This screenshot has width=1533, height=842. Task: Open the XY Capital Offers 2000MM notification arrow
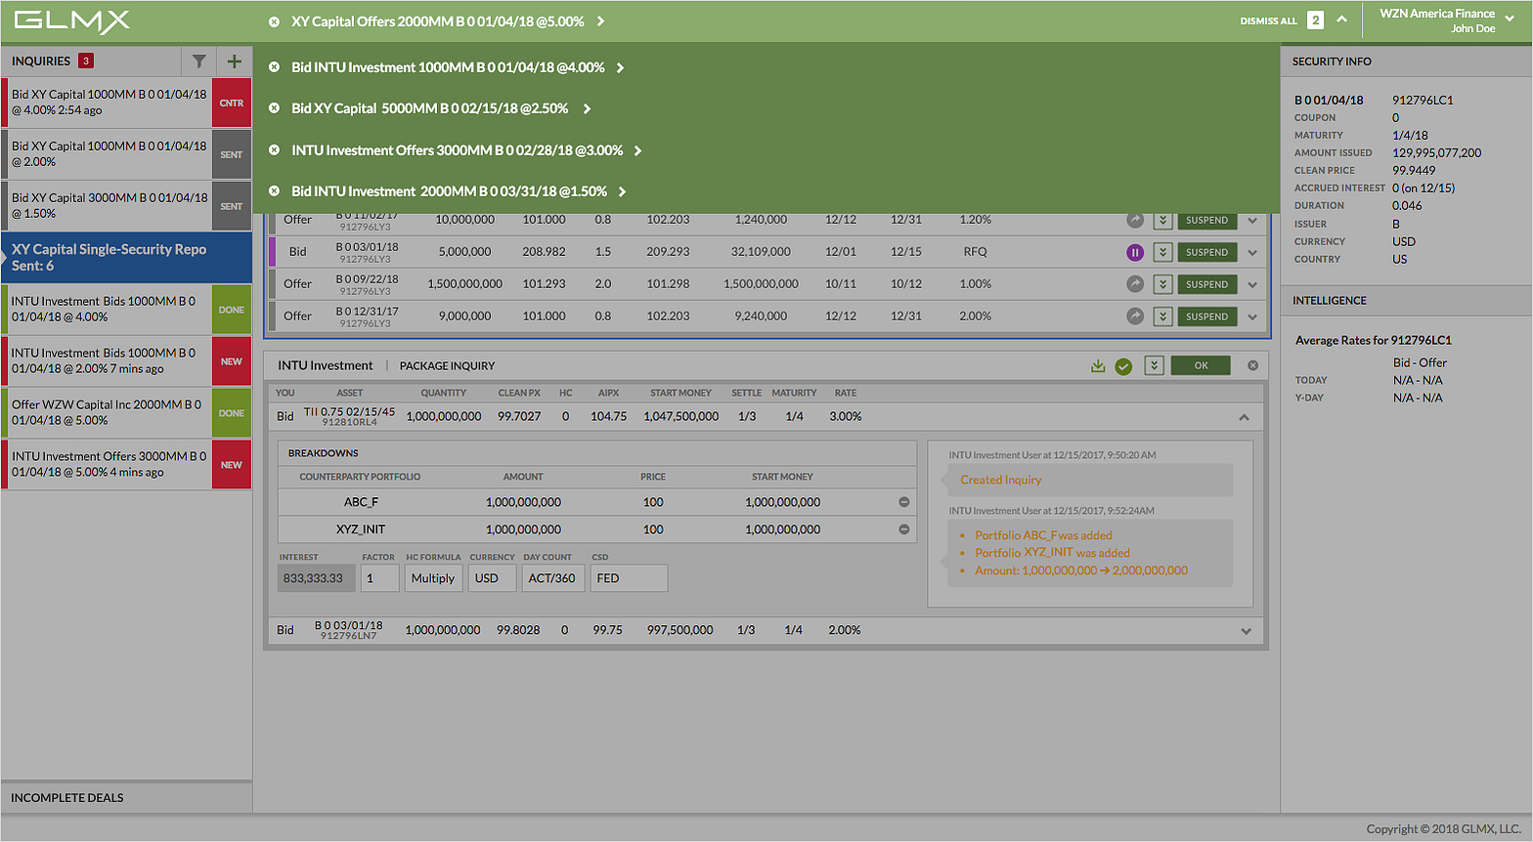(601, 21)
